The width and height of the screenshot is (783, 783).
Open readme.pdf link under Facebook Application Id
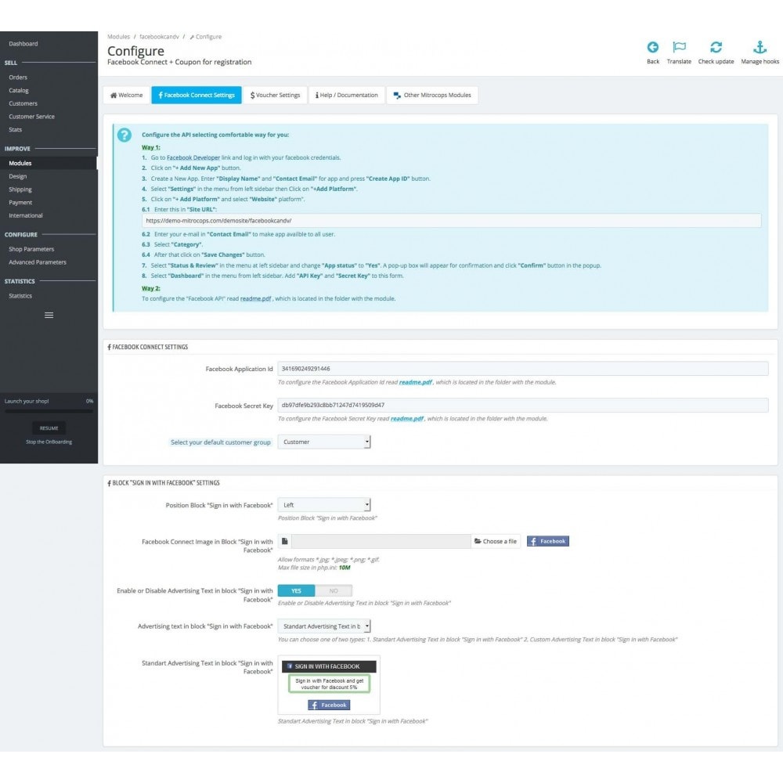[416, 382]
